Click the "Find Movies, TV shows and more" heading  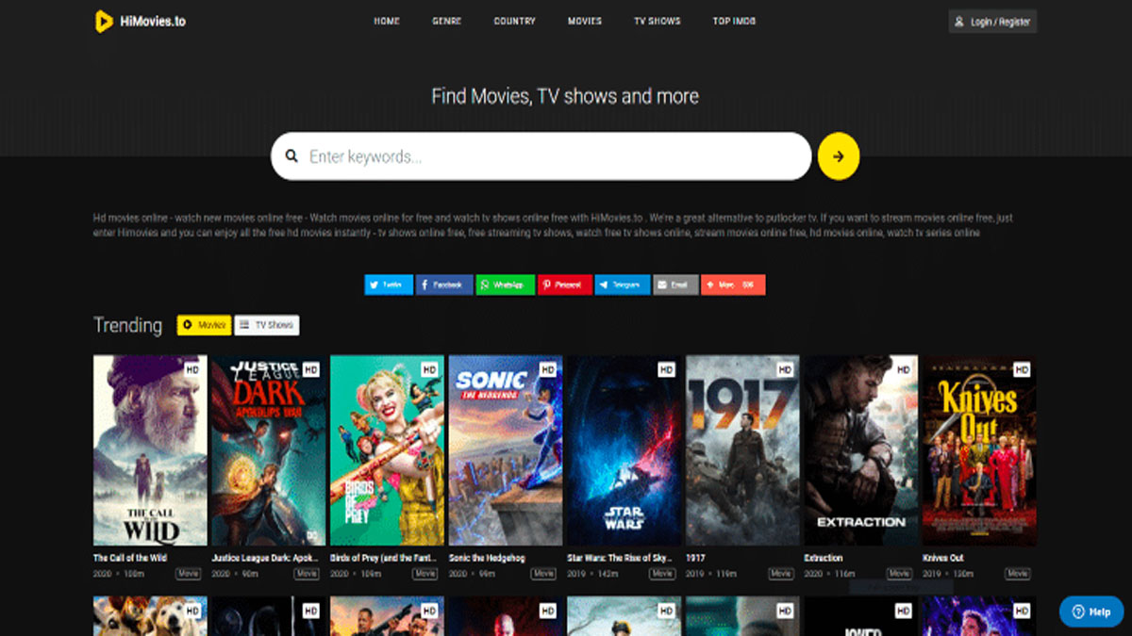click(x=565, y=96)
